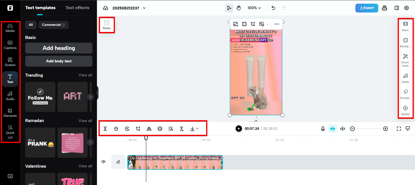Image resolution: width=415 pixels, height=185 pixels.
Task: Click Add heading button
Action: [x=59, y=48]
